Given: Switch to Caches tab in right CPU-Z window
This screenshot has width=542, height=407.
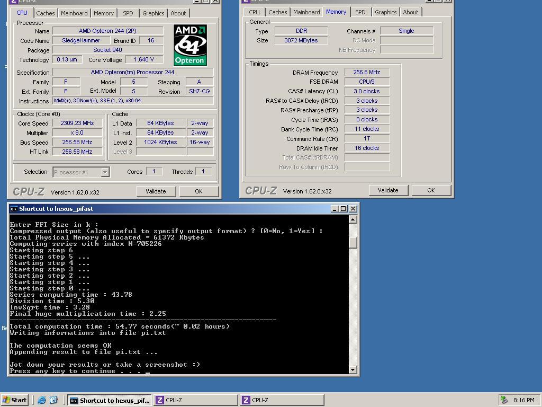Looking at the screenshot, I should click(x=277, y=12).
